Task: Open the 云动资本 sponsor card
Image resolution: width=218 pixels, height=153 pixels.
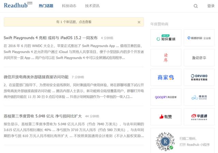Action: tap(199, 57)
